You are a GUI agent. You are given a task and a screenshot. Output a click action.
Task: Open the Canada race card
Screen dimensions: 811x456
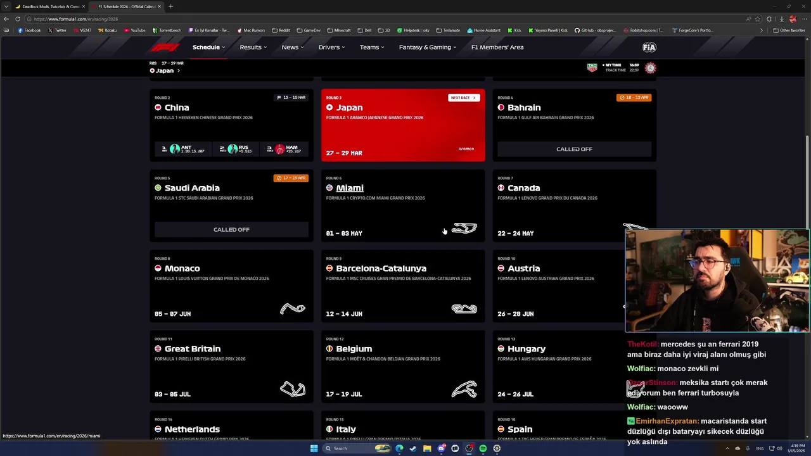point(574,206)
